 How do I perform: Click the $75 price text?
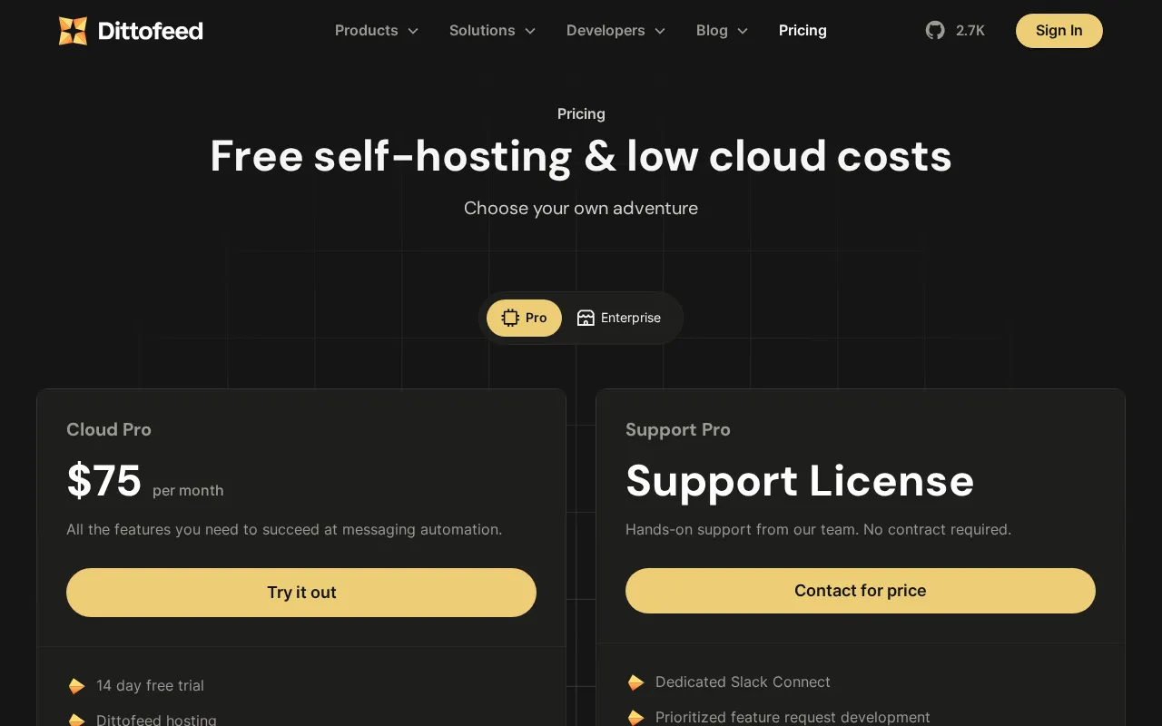point(103,481)
